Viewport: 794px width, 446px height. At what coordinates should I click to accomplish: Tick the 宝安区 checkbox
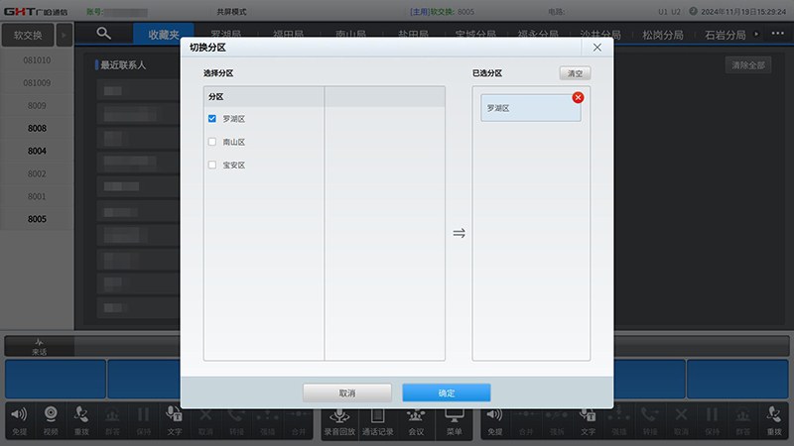pos(212,165)
